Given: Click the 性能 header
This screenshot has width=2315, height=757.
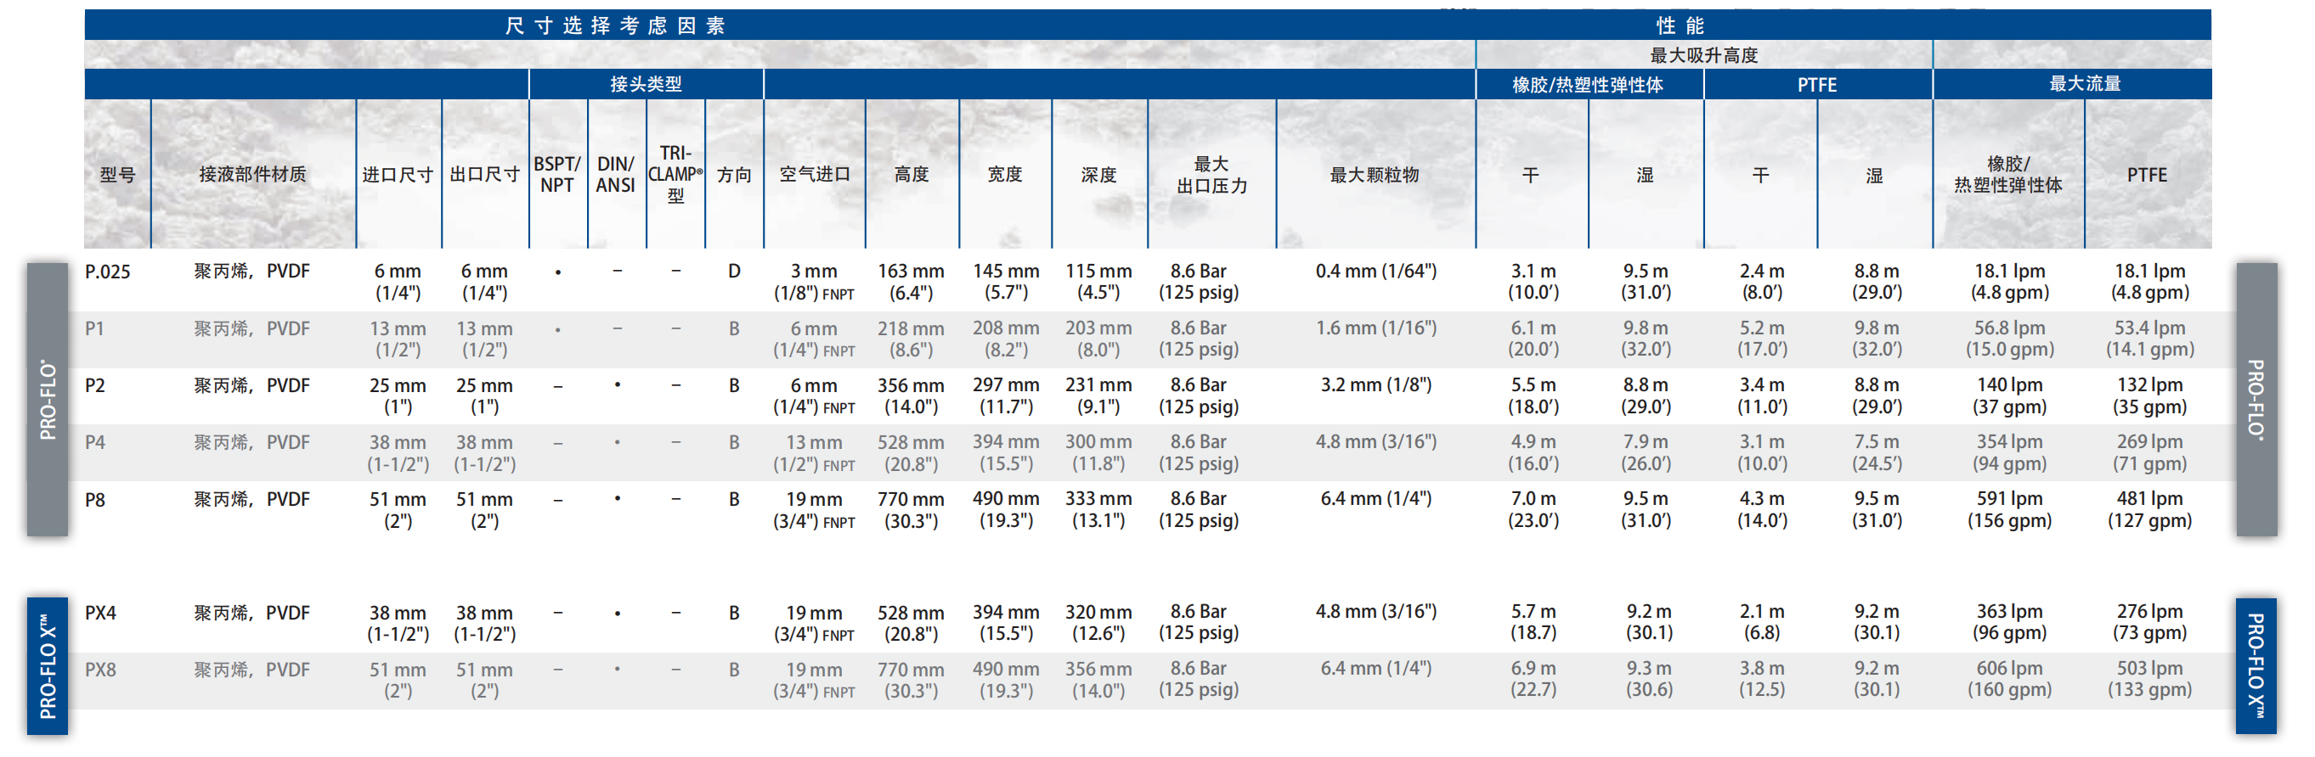Looking at the screenshot, I should point(1680,25).
